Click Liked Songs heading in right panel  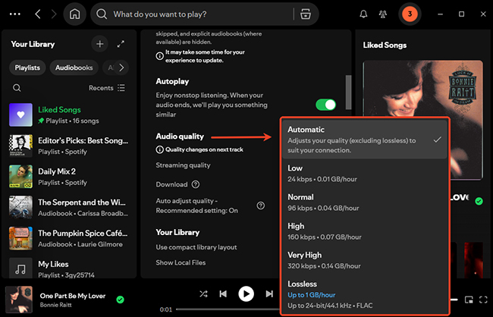(385, 45)
